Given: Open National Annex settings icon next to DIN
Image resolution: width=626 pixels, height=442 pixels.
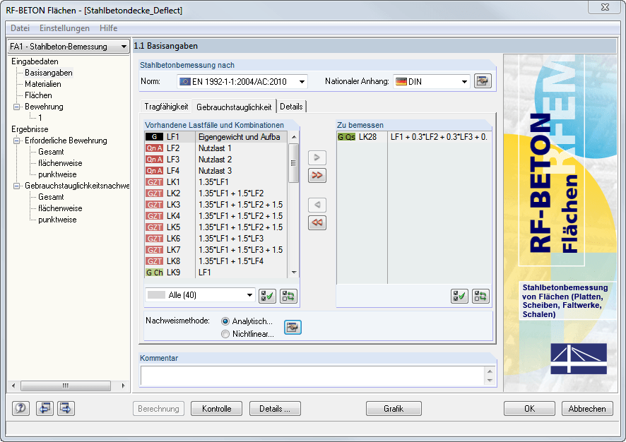Looking at the screenshot, I should (x=483, y=81).
